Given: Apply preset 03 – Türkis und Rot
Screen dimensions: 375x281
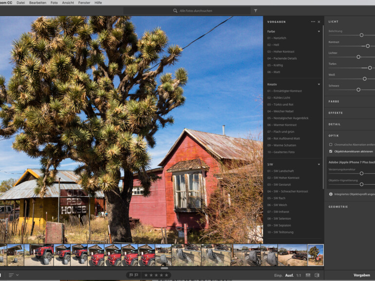Looking at the screenshot, I should tap(280, 105).
